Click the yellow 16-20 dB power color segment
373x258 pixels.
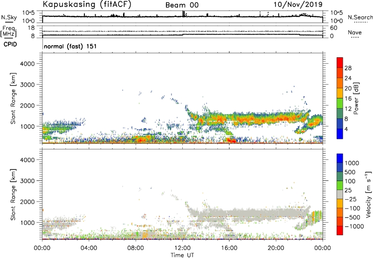click(x=340, y=93)
